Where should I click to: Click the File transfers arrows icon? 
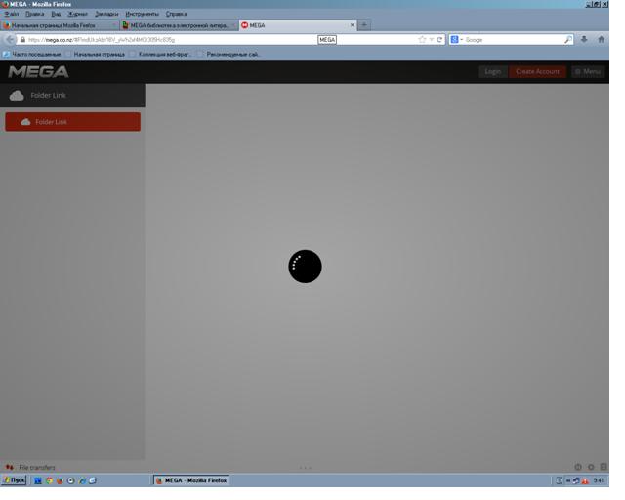(9, 467)
